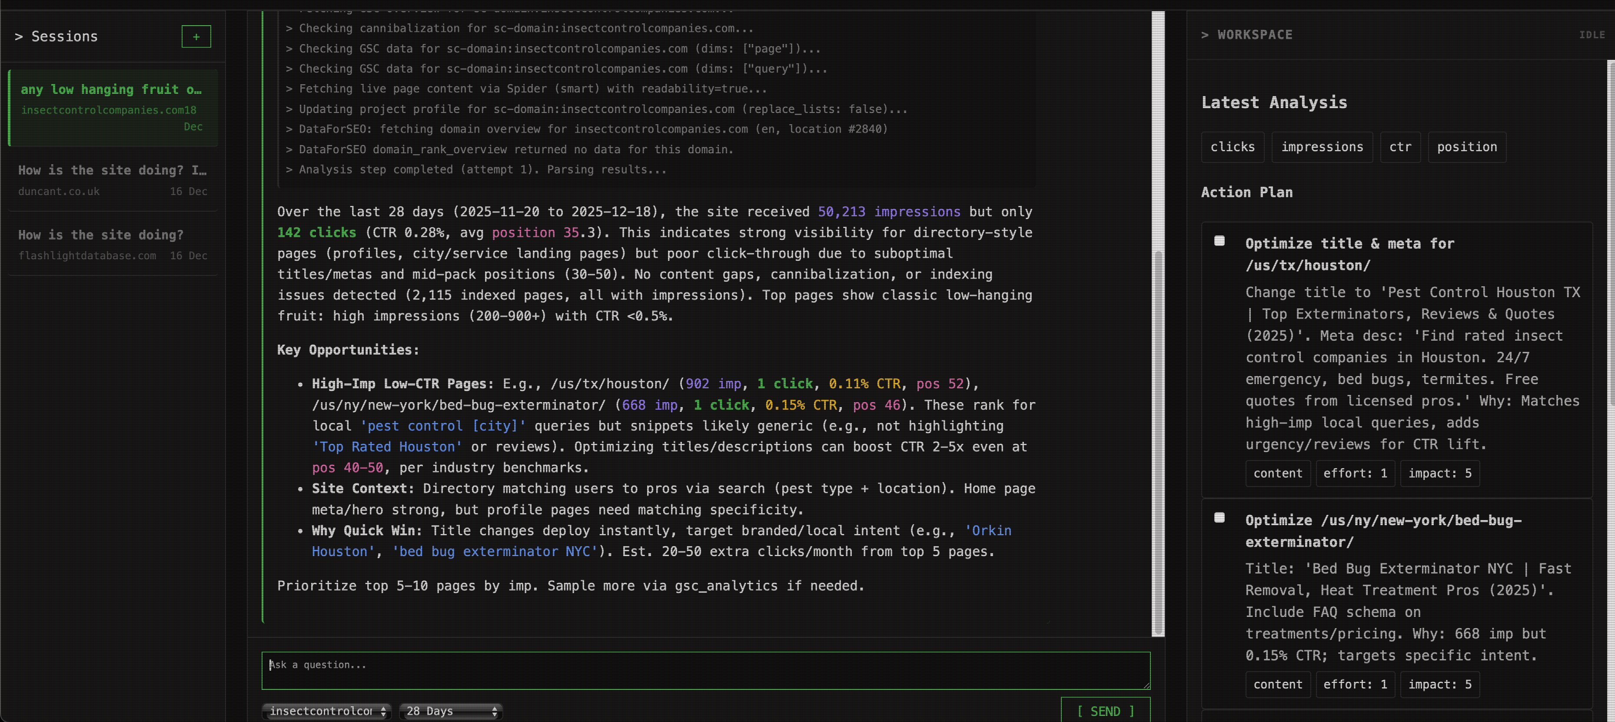This screenshot has height=722, width=1615.
Task: Click the 'effort: 1' tag on the Houston item
Action: (1355, 473)
